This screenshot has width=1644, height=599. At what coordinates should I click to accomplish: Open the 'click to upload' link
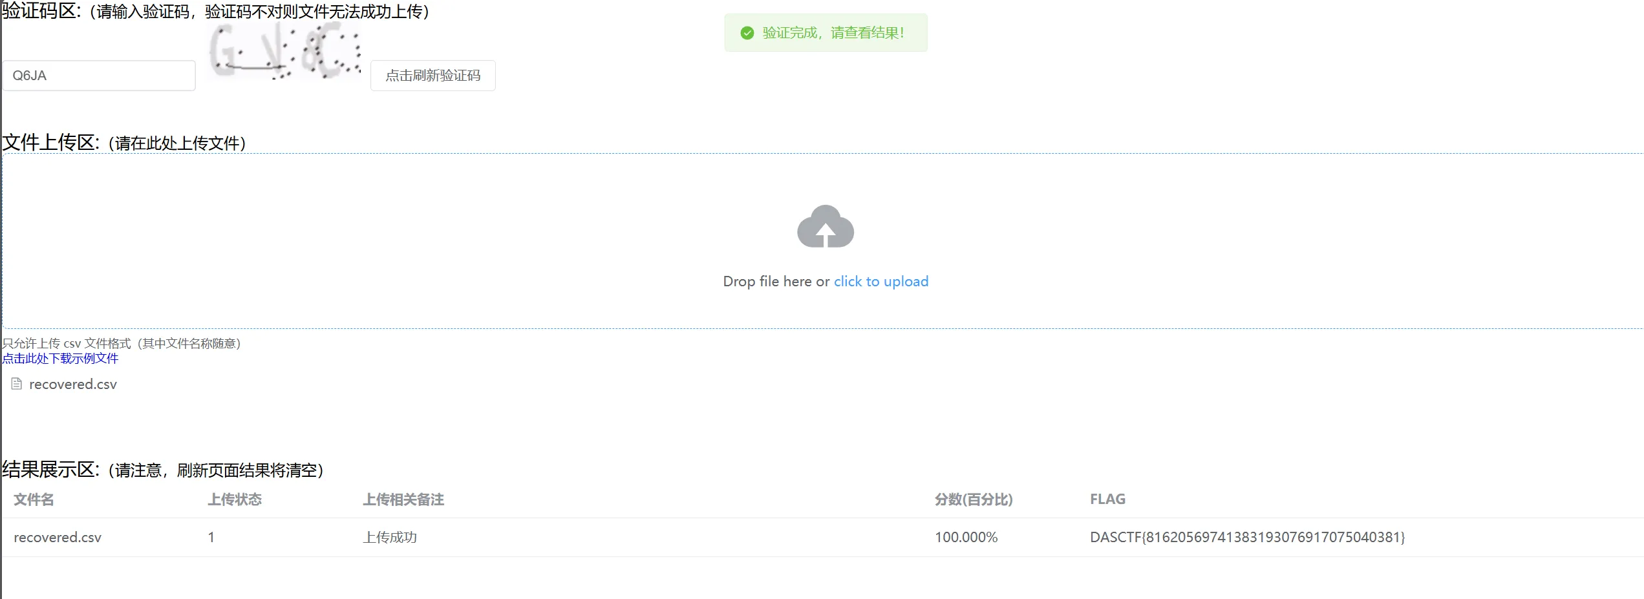click(x=881, y=281)
